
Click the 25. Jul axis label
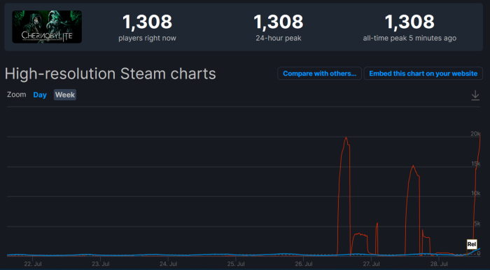point(236,264)
